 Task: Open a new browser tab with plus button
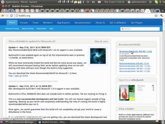click(163, 11)
